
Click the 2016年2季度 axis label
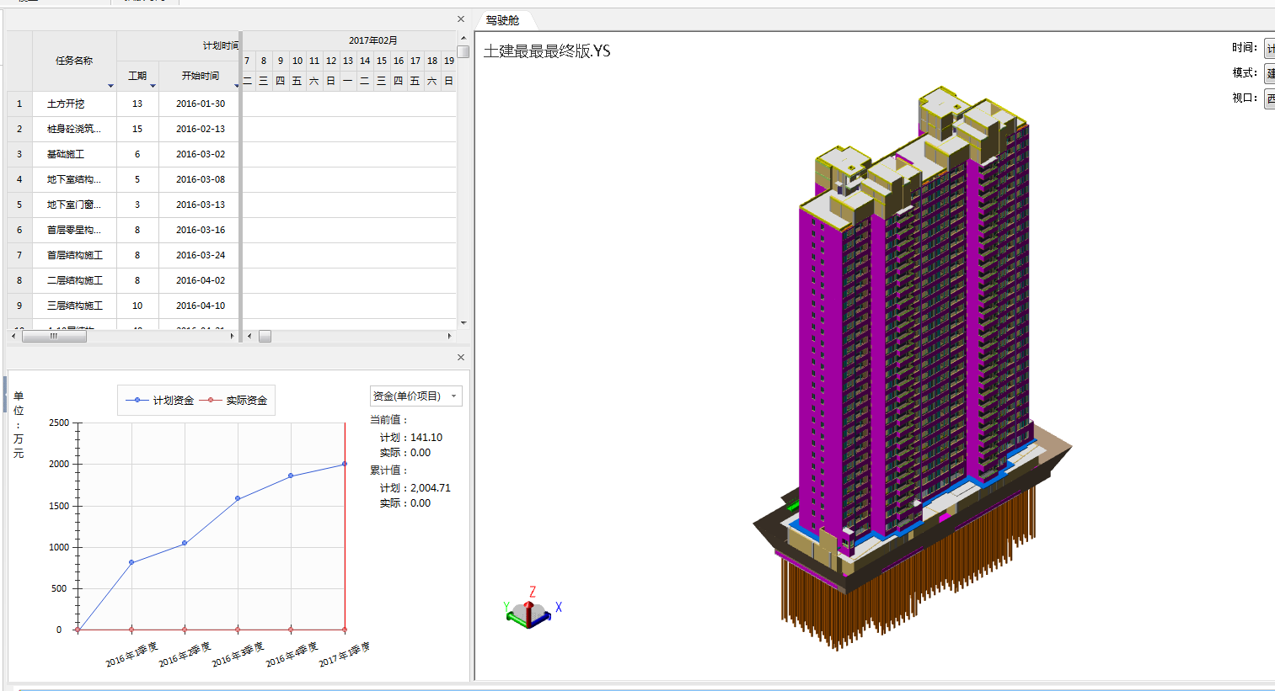185,655
